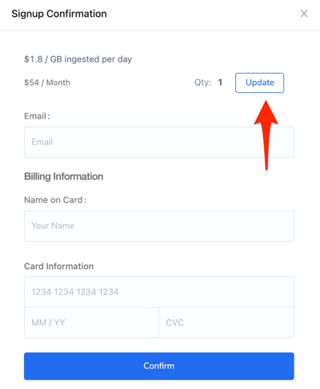This screenshot has height=389, width=320.
Task: Click the Signup Confirmation title text
Action: click(x=59, y=14)
